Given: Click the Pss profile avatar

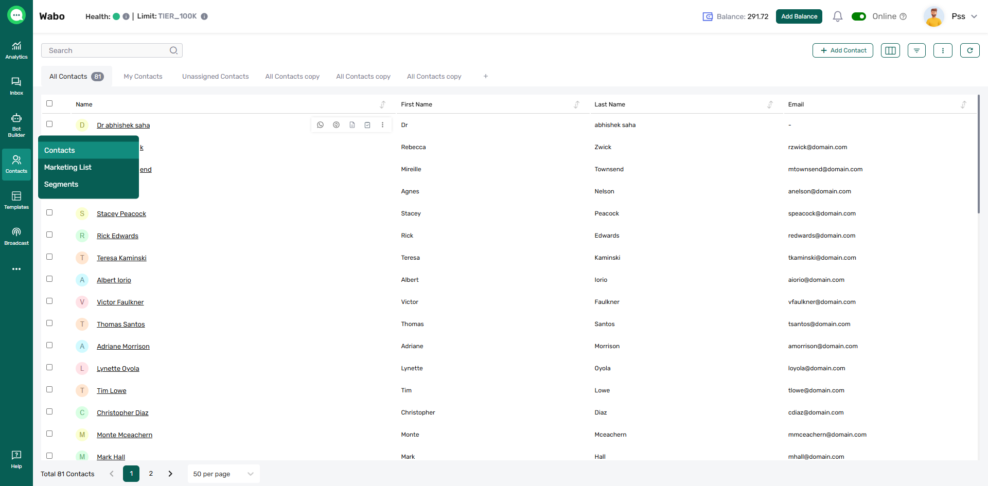Looking at the screenshot, I should [x=934, y=16].
